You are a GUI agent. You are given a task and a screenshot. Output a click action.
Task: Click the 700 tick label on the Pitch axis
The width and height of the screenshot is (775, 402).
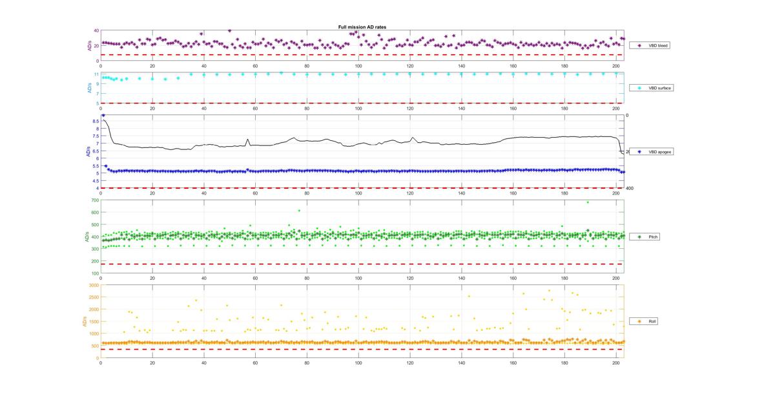point(96,201)
